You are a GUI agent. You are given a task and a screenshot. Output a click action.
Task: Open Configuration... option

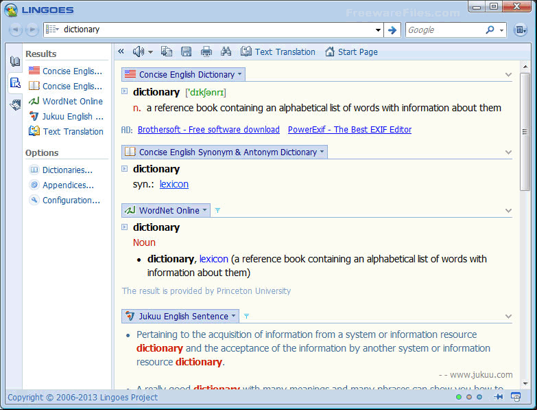click(x=65, y=201)
